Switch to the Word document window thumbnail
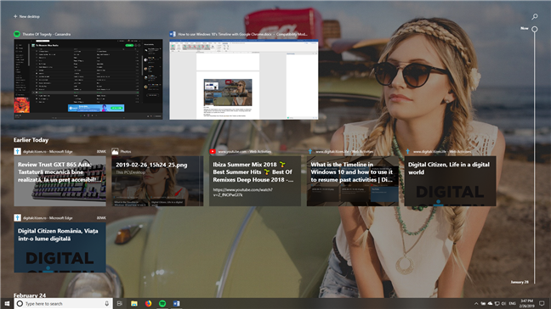The width and height of the screenshot is (551, 309). tap(244, 80)
